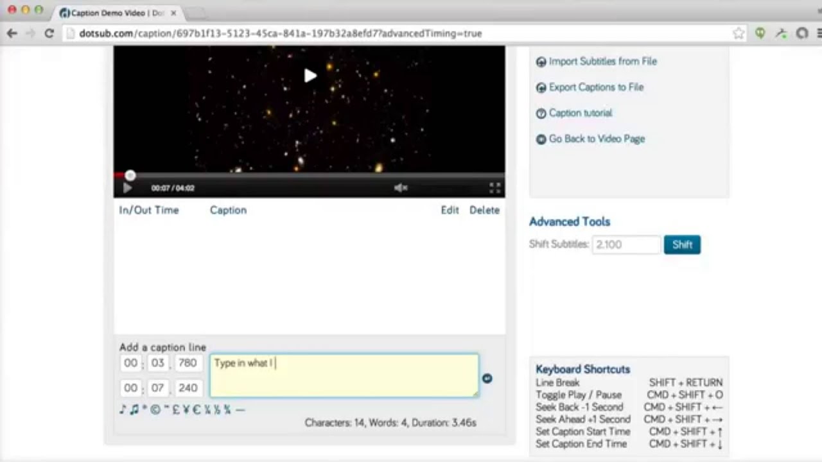Screen dimensions: 822x462
Task: Click the blue Shift button
Action: (x=682, y=244)
